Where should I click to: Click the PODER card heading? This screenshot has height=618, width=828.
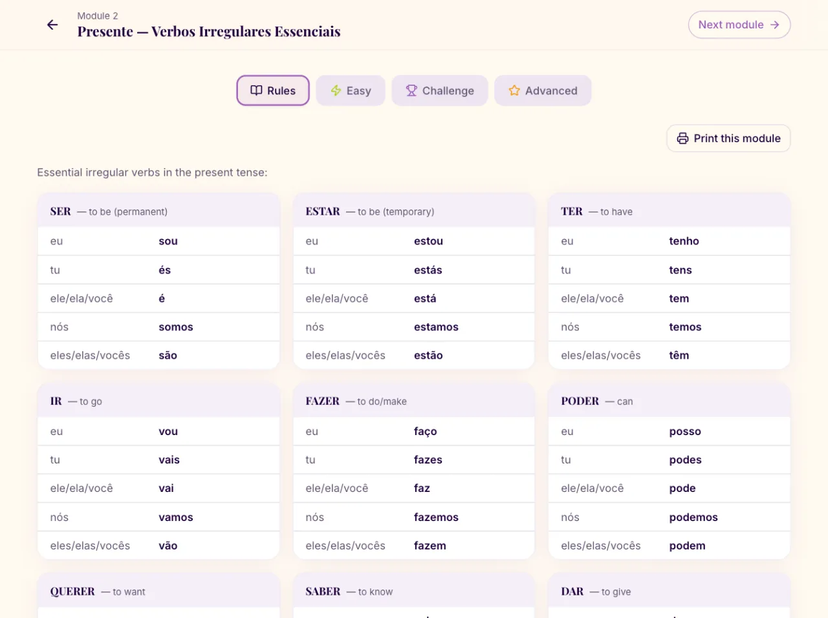point(580,401)
